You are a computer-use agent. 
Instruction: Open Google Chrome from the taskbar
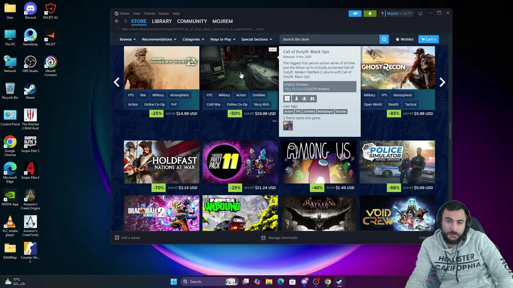click(328, 282)
